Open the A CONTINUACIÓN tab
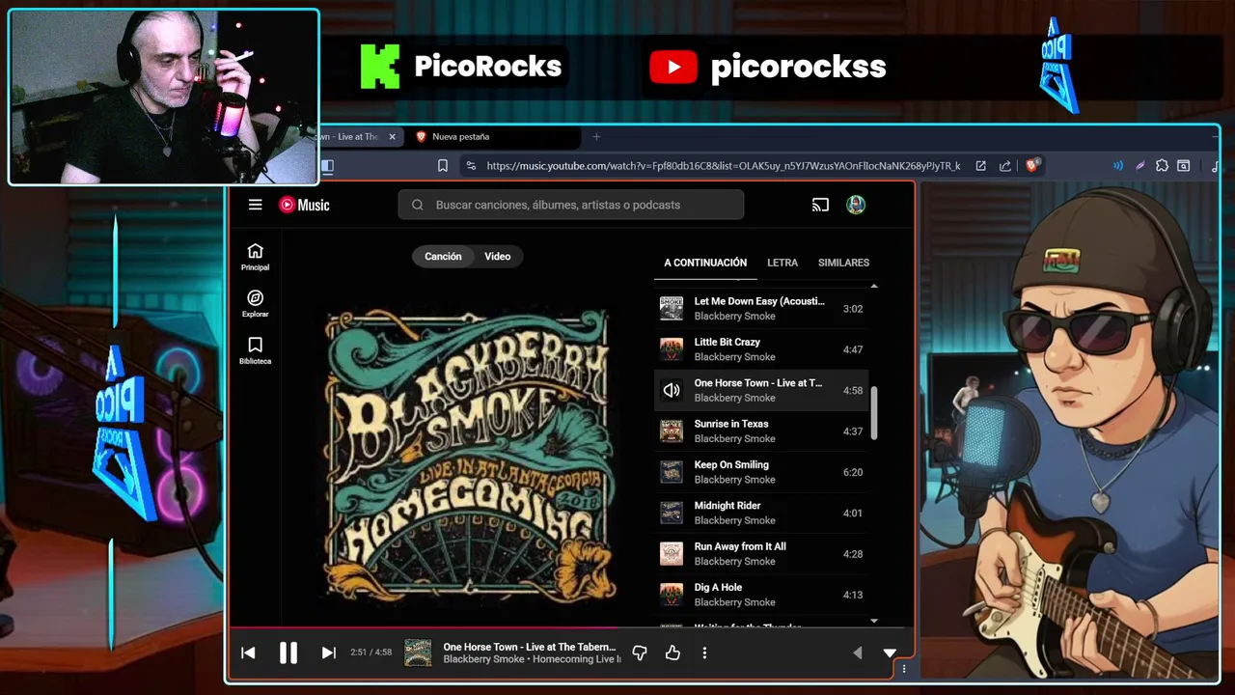The image size is (1235, 695). [x=705, y=263]
